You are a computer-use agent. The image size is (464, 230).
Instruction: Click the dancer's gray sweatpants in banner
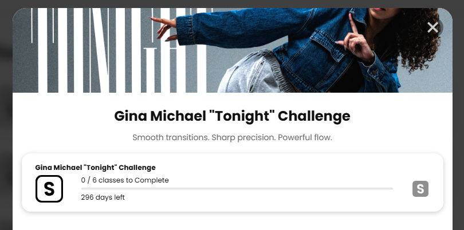252,80
